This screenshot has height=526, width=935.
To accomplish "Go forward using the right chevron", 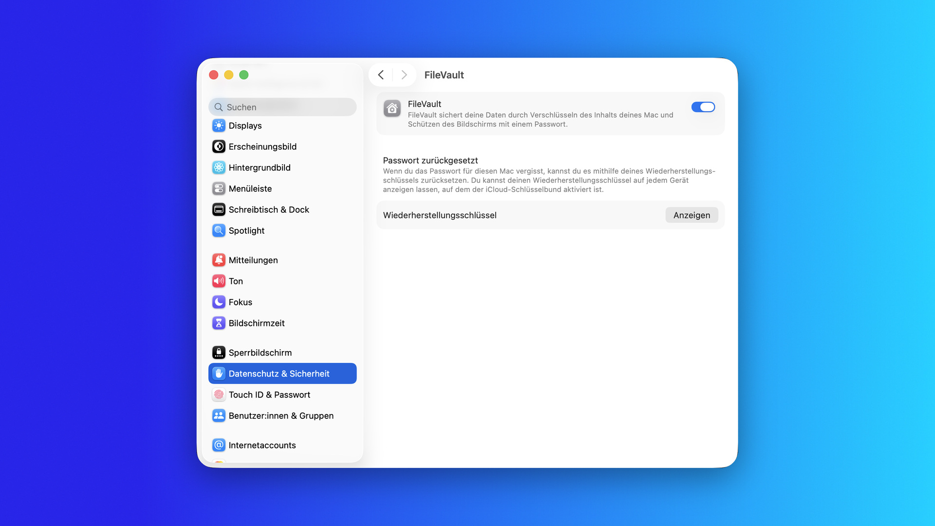I will [x=404, y=75].
